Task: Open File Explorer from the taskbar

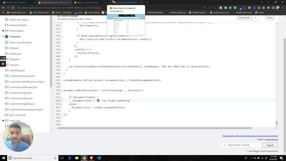Action: [77, 158]
